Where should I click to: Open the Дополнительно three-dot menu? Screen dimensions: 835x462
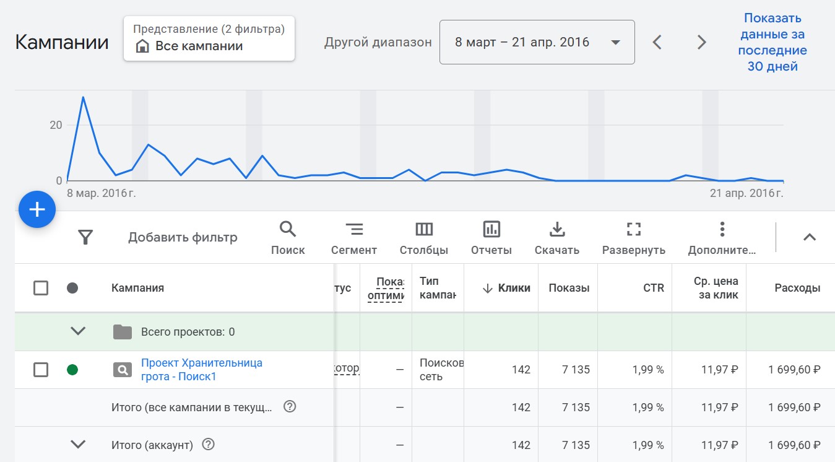coord(722,238)
